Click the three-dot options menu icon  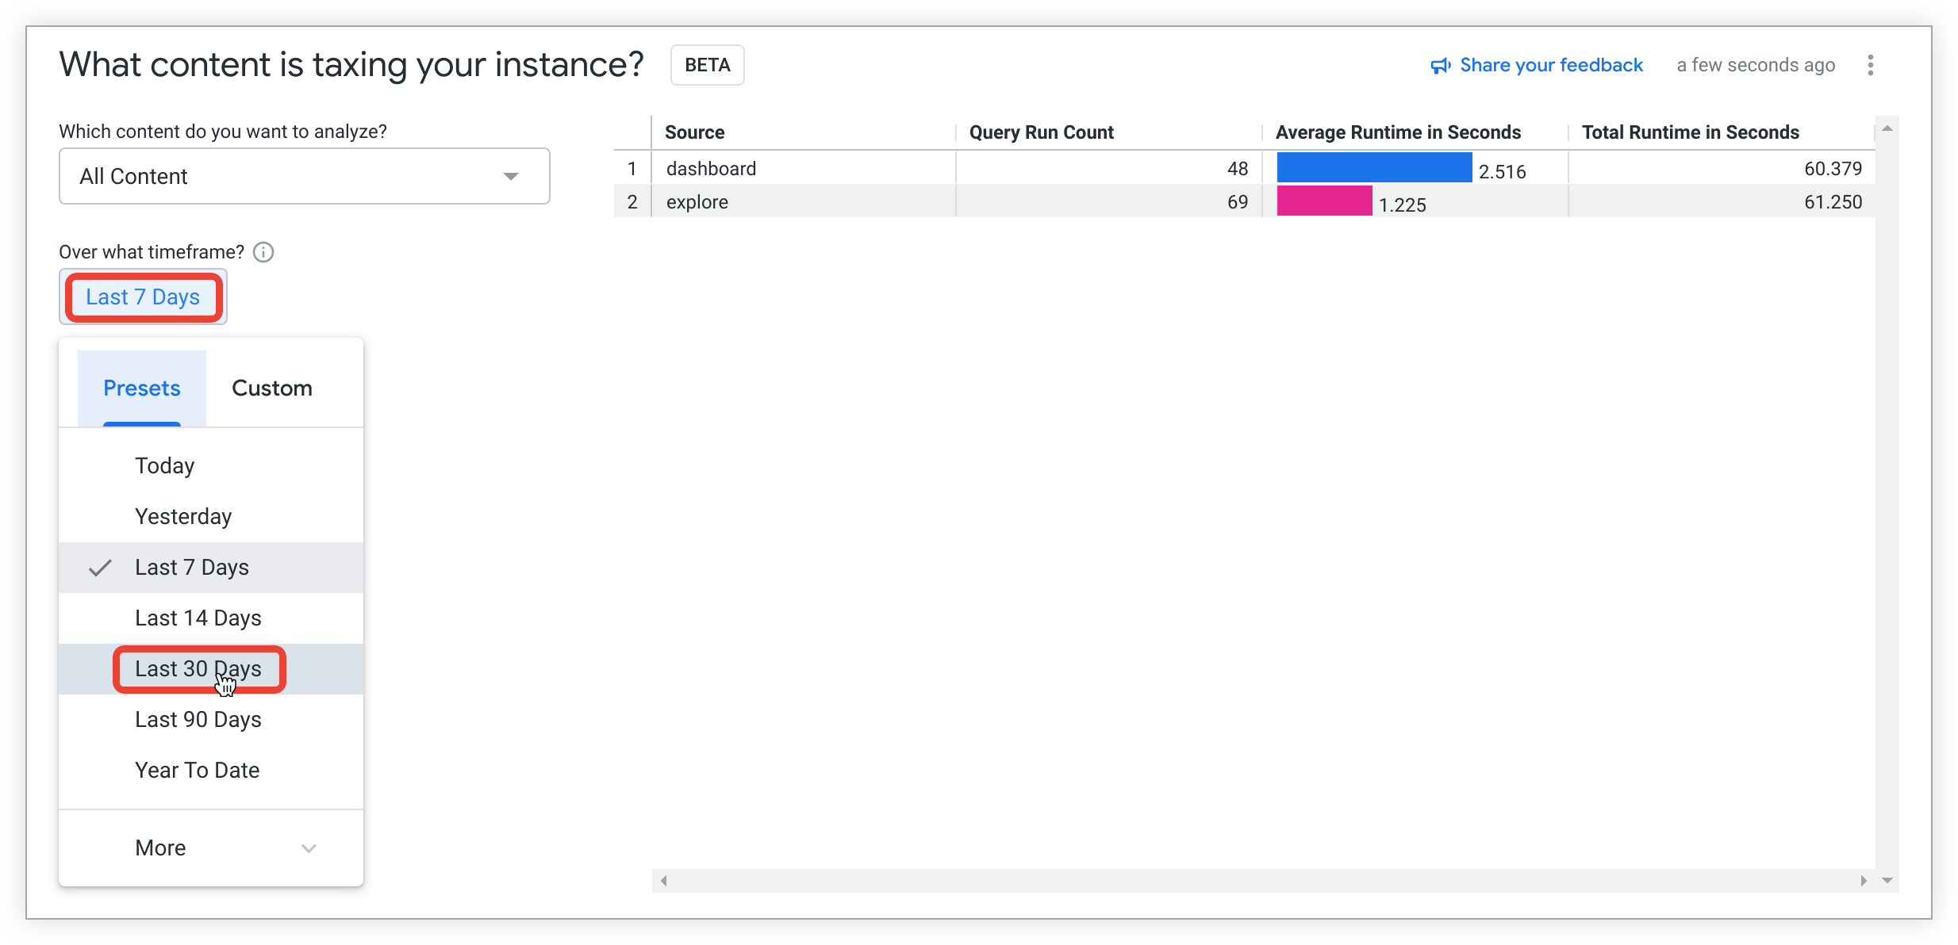click(1870, 65)
